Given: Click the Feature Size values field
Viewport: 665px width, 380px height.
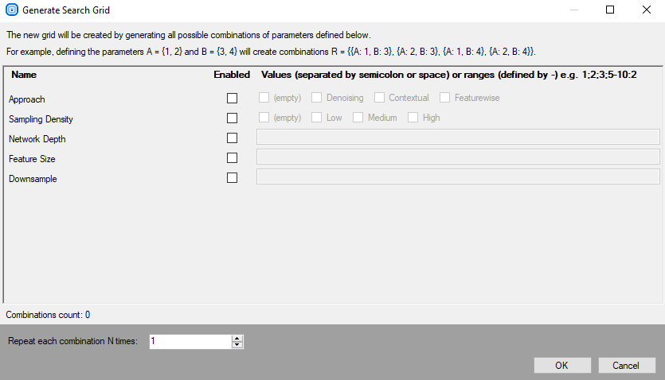Looking at the screenshot, I should [x=458, y=157].
